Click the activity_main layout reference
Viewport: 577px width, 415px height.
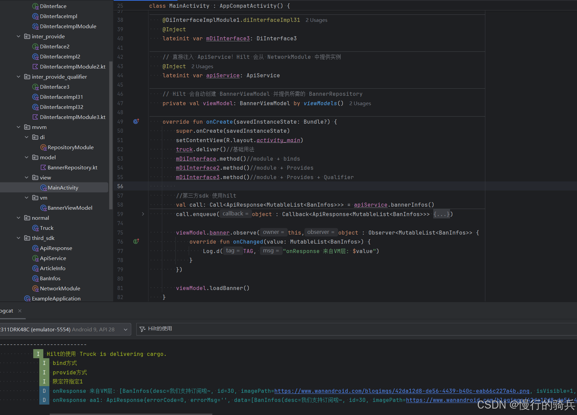pos(278,140)
